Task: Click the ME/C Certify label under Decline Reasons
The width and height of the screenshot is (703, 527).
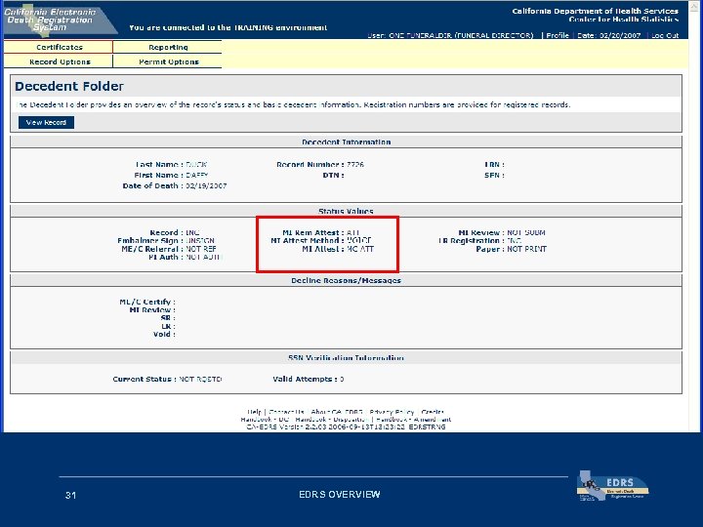Action: click(147, 302)
